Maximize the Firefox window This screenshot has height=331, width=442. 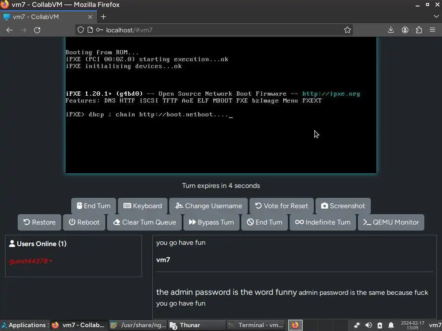[427, 4]
